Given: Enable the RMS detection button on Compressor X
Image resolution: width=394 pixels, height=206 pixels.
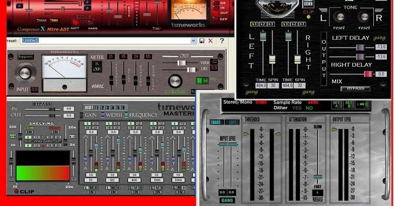Looking at the screenshot, I should [54, 20].
